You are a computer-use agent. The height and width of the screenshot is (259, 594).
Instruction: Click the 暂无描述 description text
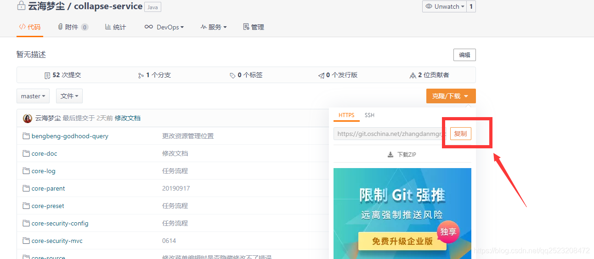point(31,55)
